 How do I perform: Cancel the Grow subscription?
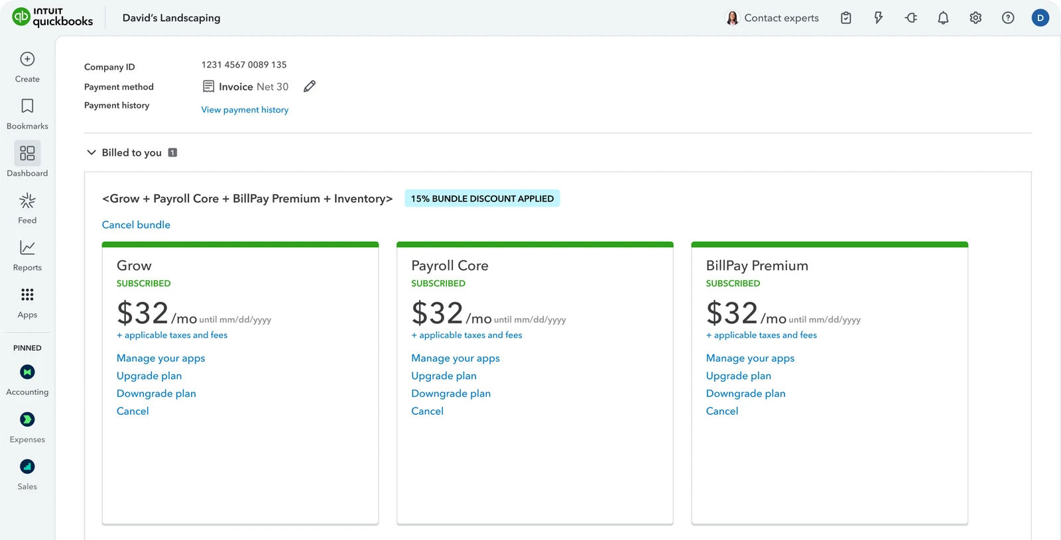coord(133,411)
